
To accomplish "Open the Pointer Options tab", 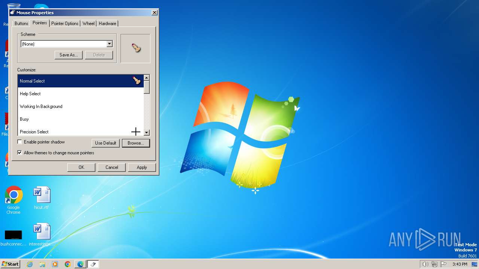I will pyautogui.click(x=65, y=24).
